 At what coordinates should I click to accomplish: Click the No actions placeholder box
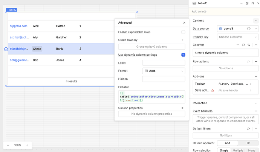[225, 68]
